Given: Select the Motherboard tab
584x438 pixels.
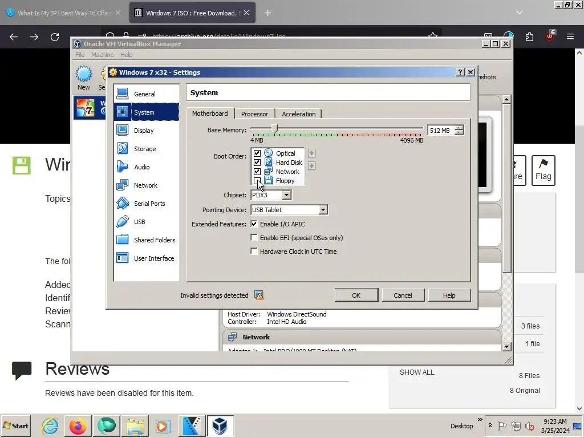Looking at the screenshot, I should pyautogui.click(x=210, y=113).
